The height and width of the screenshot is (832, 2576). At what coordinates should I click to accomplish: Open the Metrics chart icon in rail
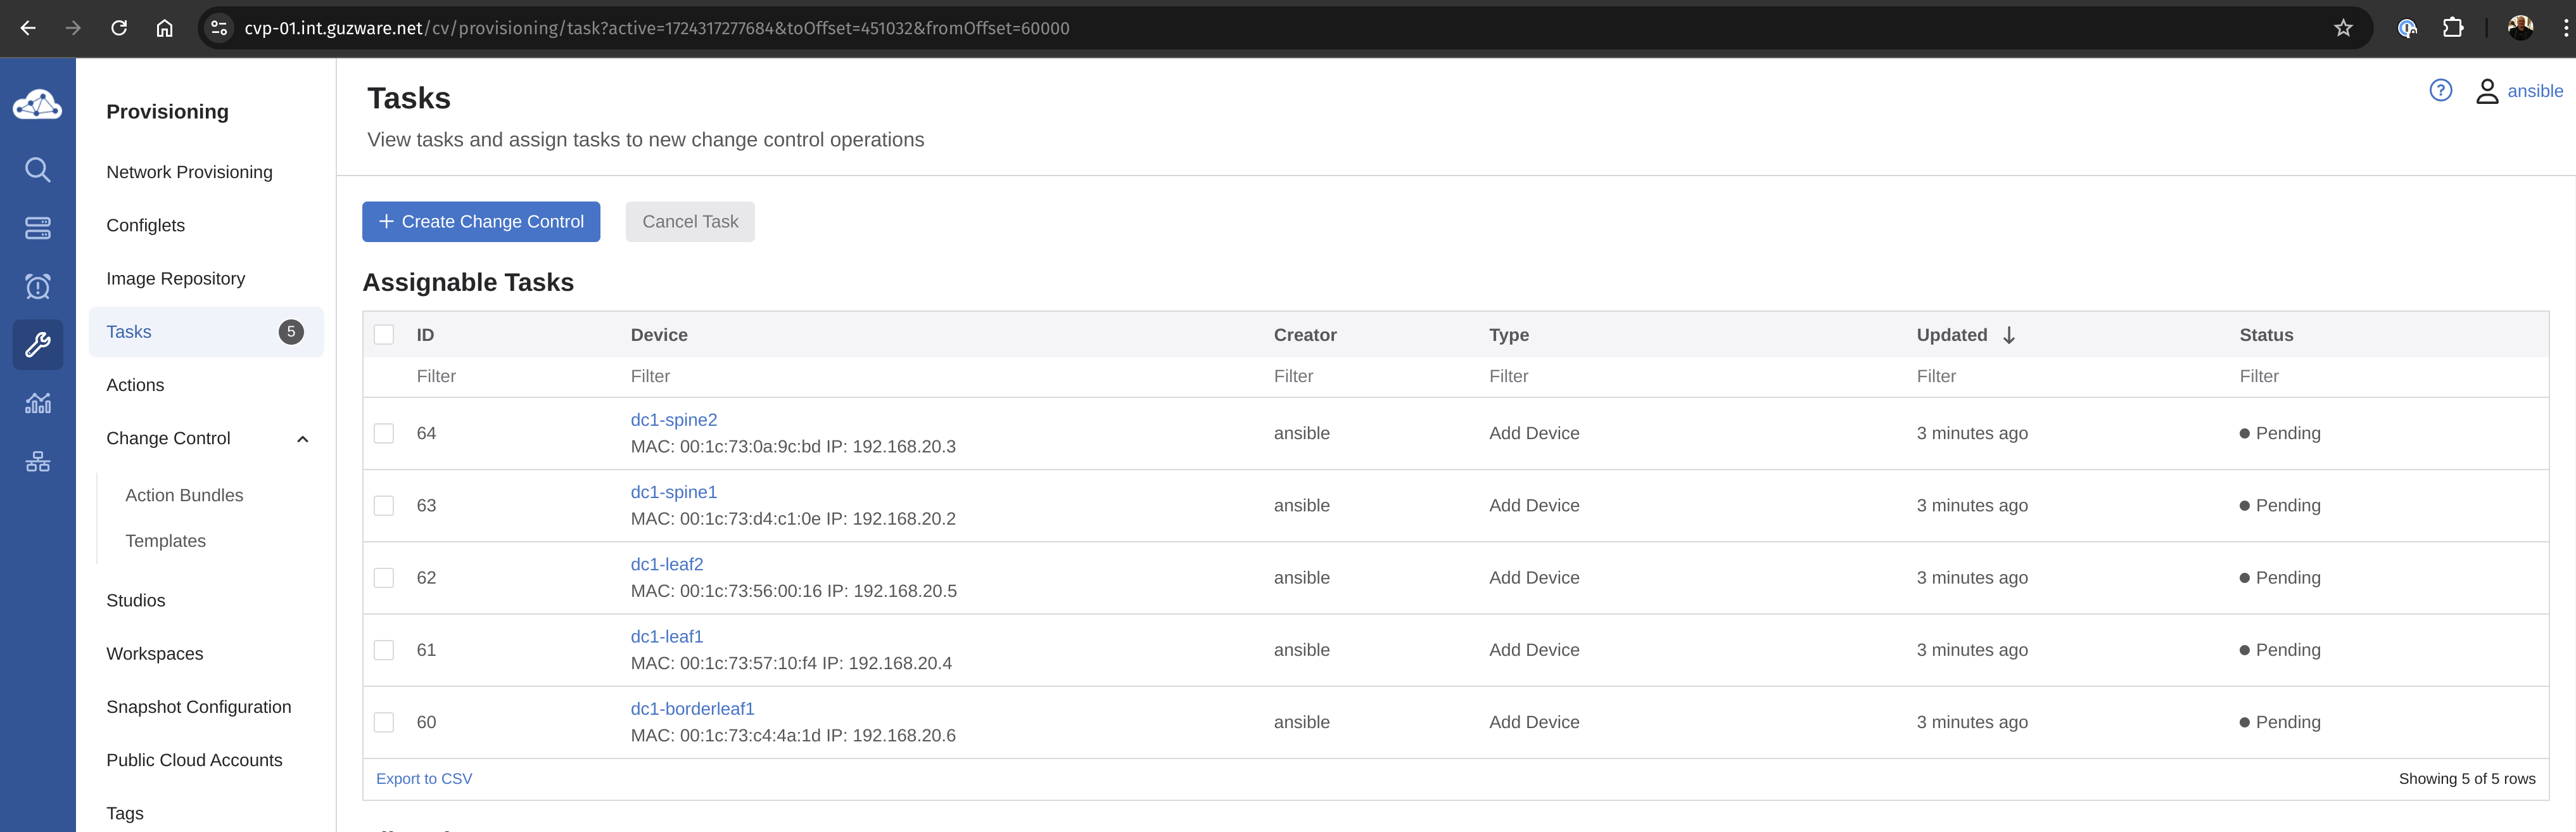point(37,403)
